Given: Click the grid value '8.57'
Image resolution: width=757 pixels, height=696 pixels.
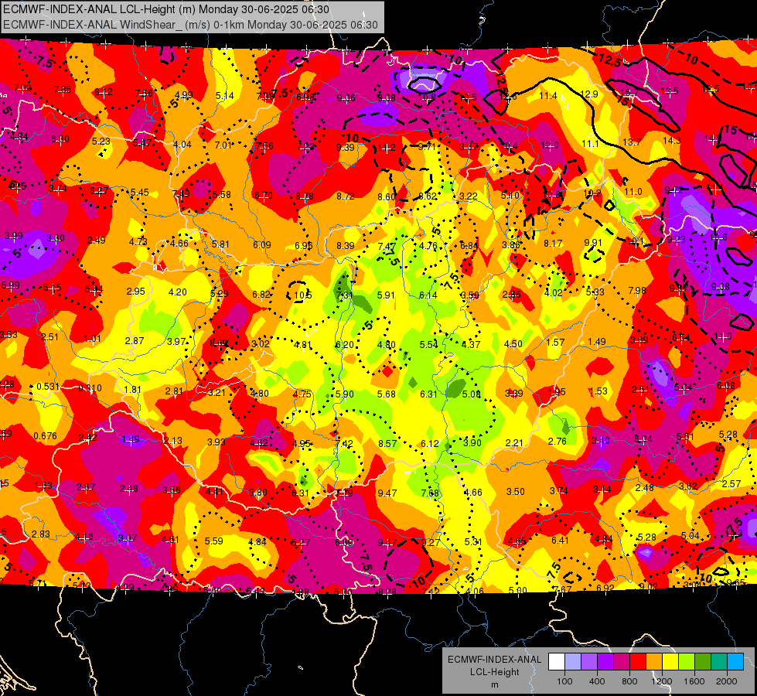Looking at the screenshot, I should (x=387, y=443).
